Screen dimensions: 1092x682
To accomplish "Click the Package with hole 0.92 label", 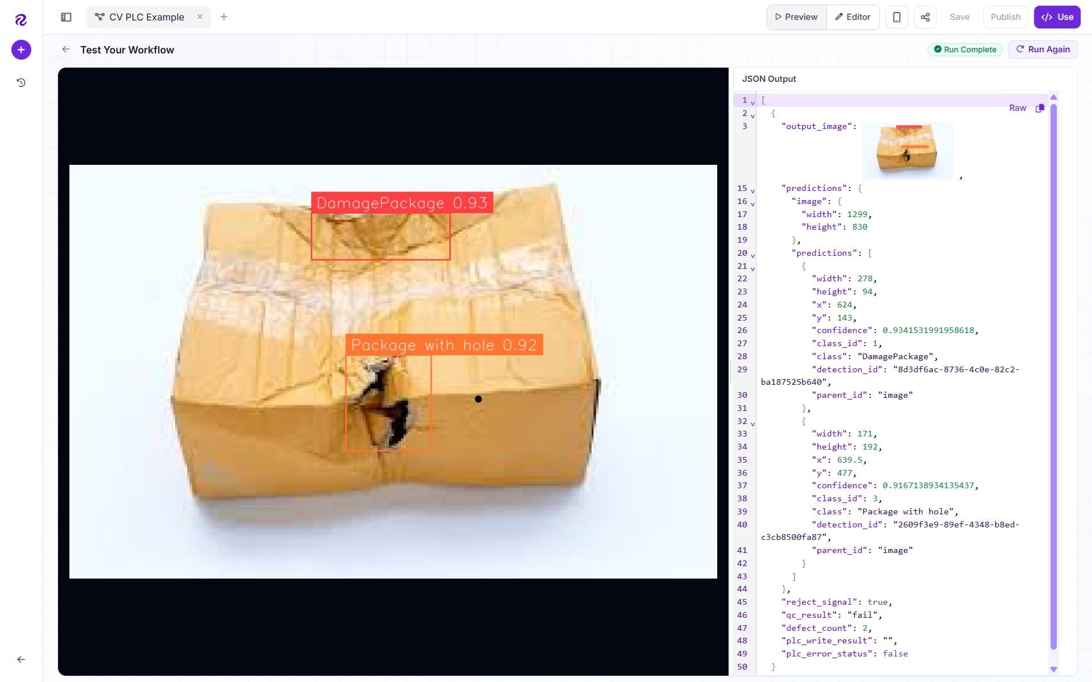I will (x=444, y=345).
